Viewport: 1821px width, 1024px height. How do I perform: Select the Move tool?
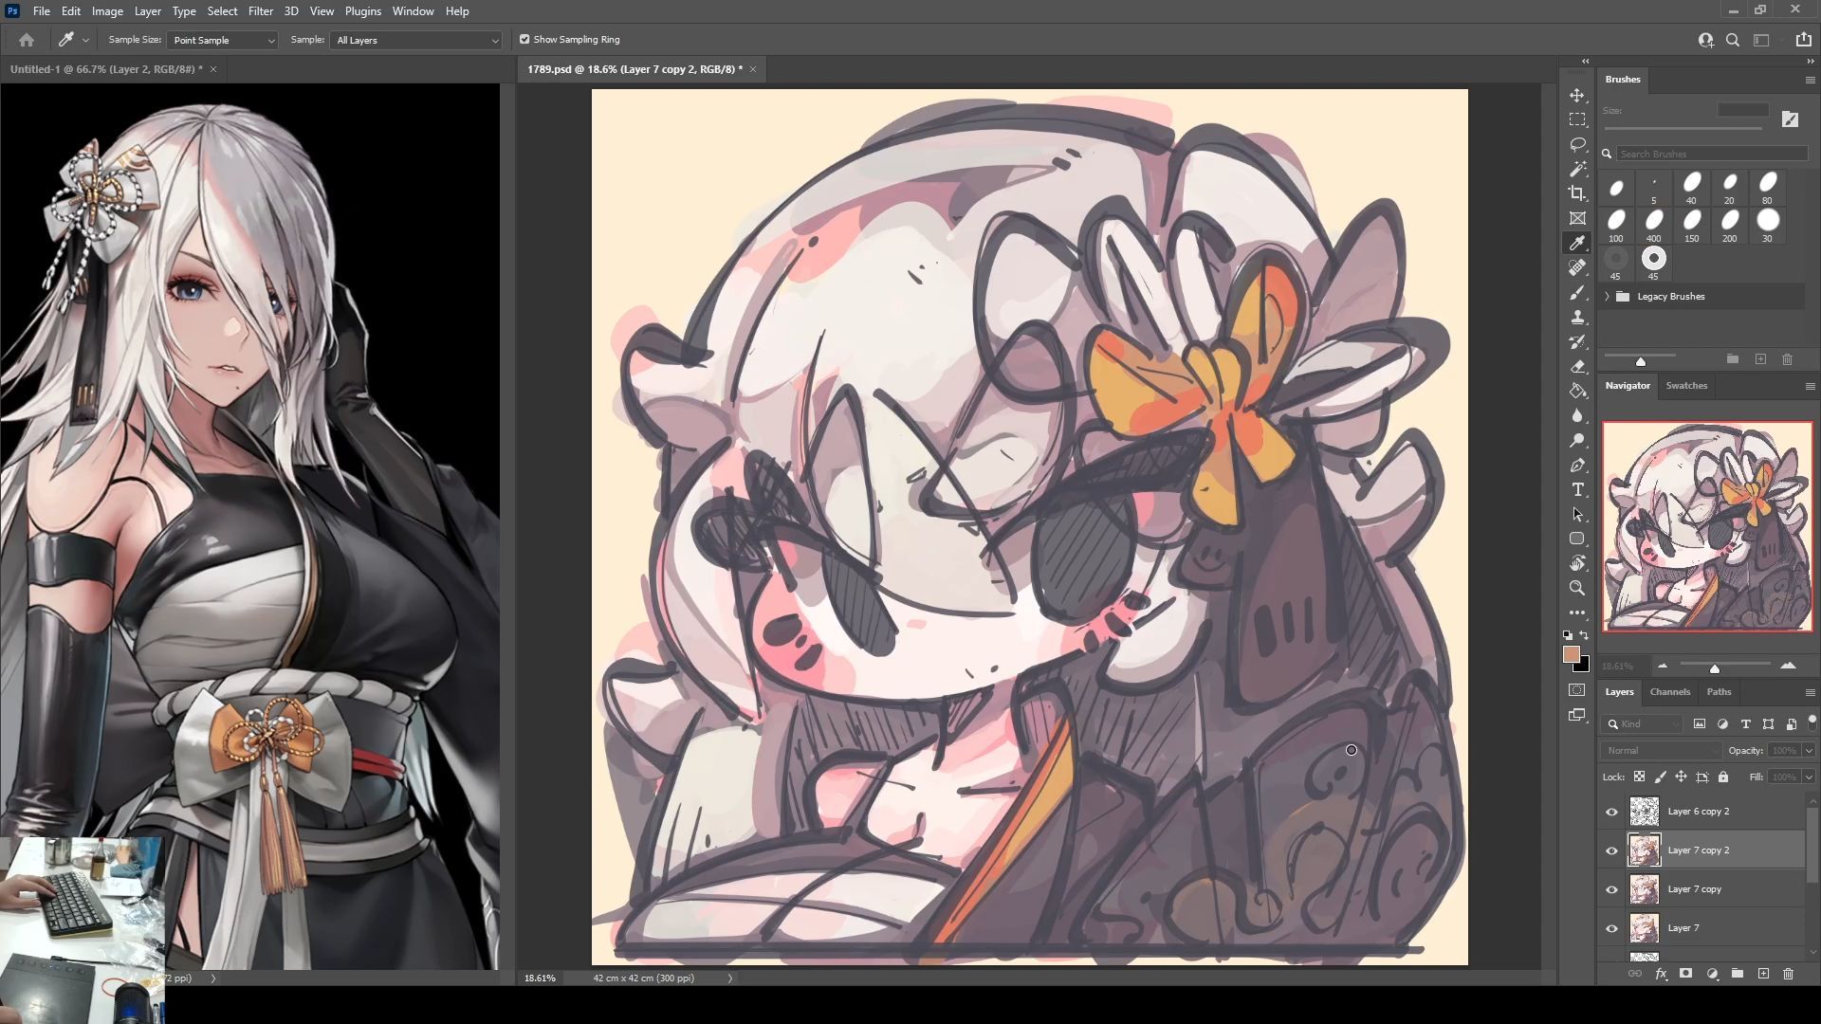1577,96
